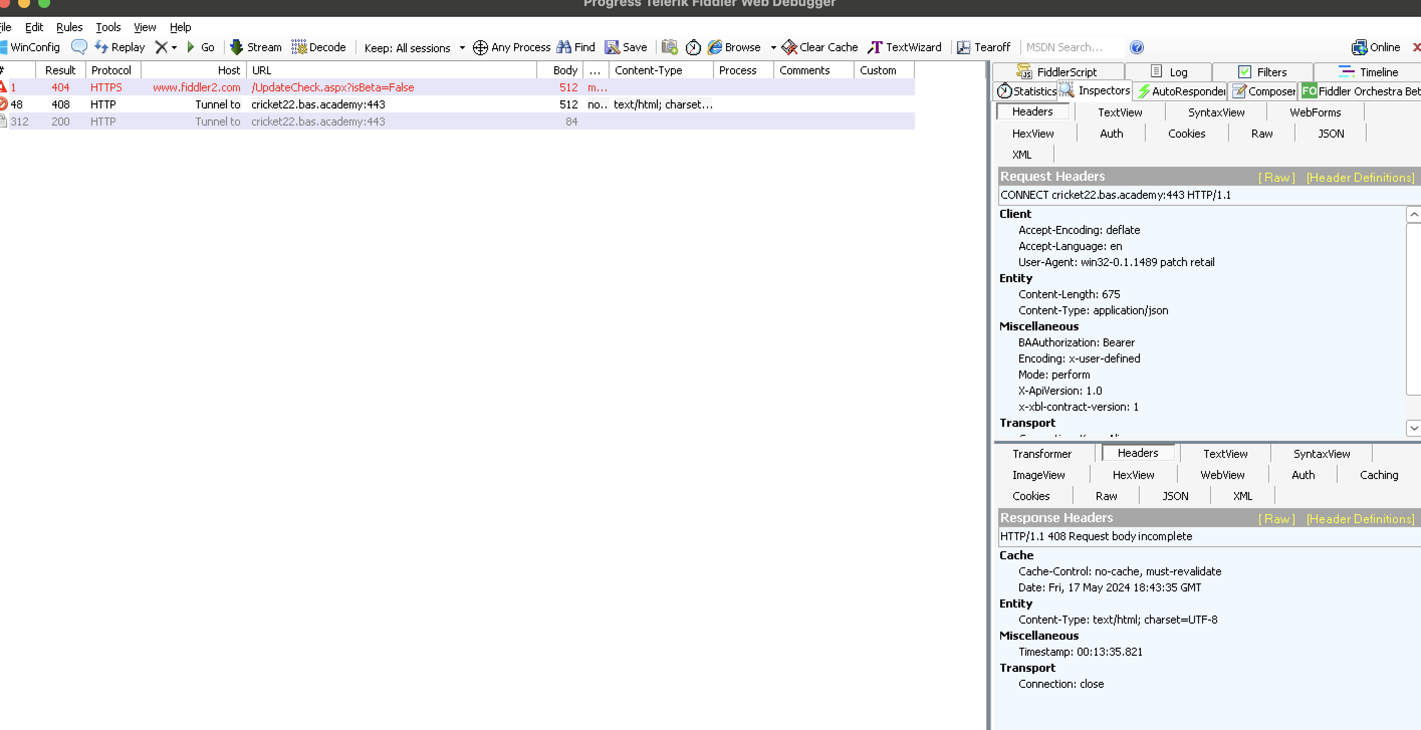Click the Find binoculars icon
Image resolution: width=1421 pixels, height=730 pixels.
(564, 47)
